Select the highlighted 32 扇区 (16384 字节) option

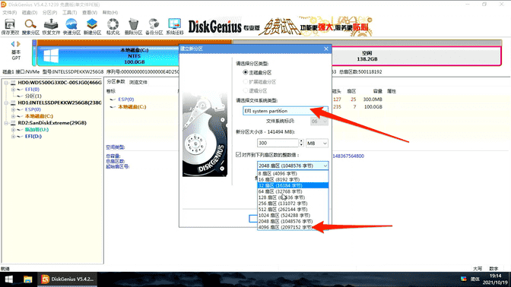[293, 185]
